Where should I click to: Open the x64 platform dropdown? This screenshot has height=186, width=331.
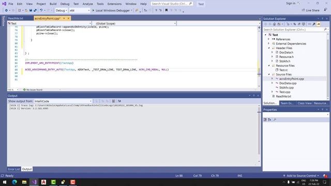[80, 10]
